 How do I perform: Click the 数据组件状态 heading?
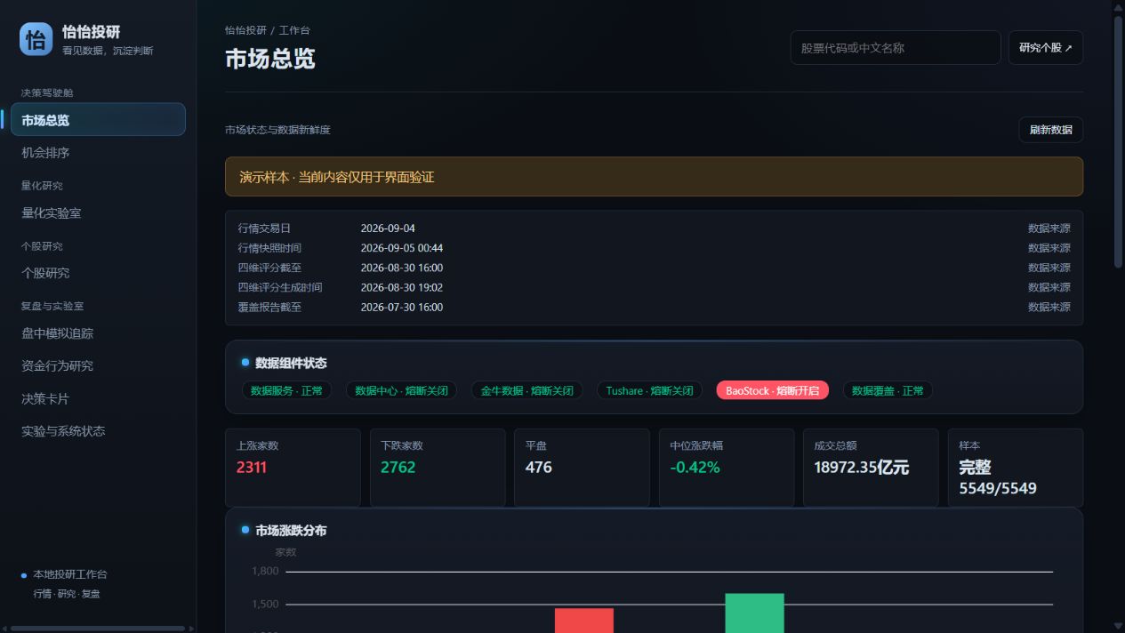(291, 363)
